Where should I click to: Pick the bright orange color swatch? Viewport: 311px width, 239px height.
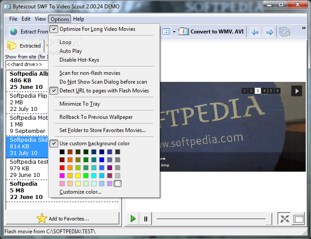coord(70,160)
